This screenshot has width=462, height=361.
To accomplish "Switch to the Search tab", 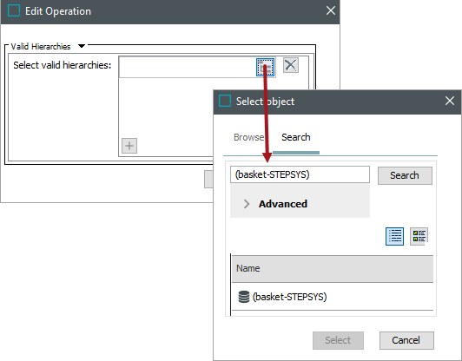I will coord(296,137).
